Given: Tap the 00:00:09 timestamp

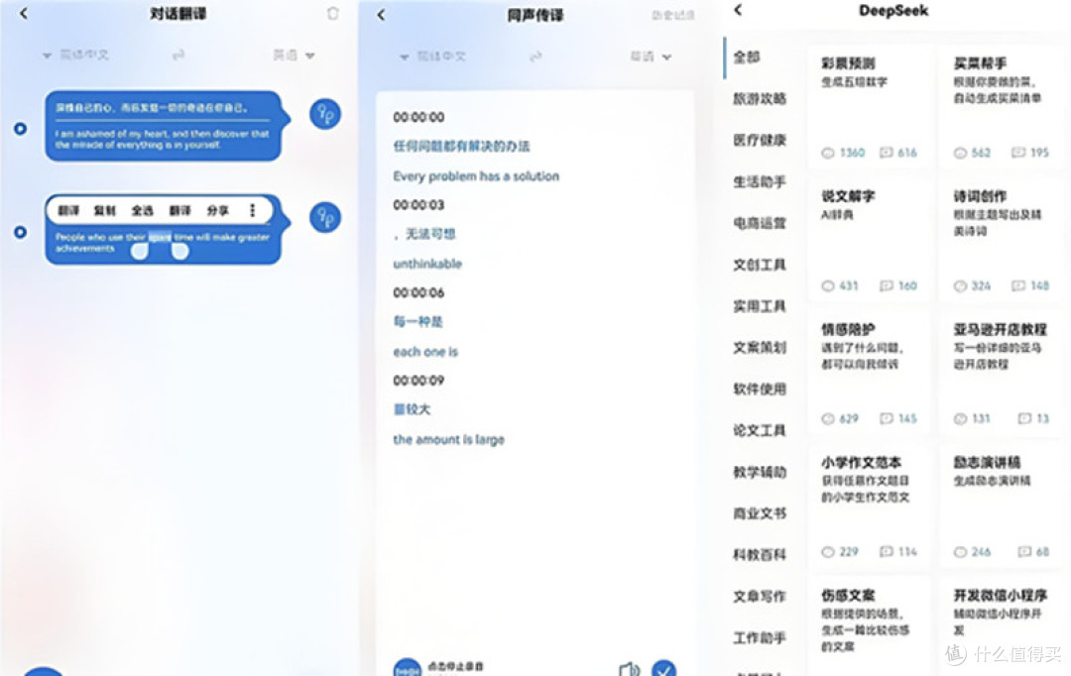Looking at the screenshot, I should [x=418, y=381].
